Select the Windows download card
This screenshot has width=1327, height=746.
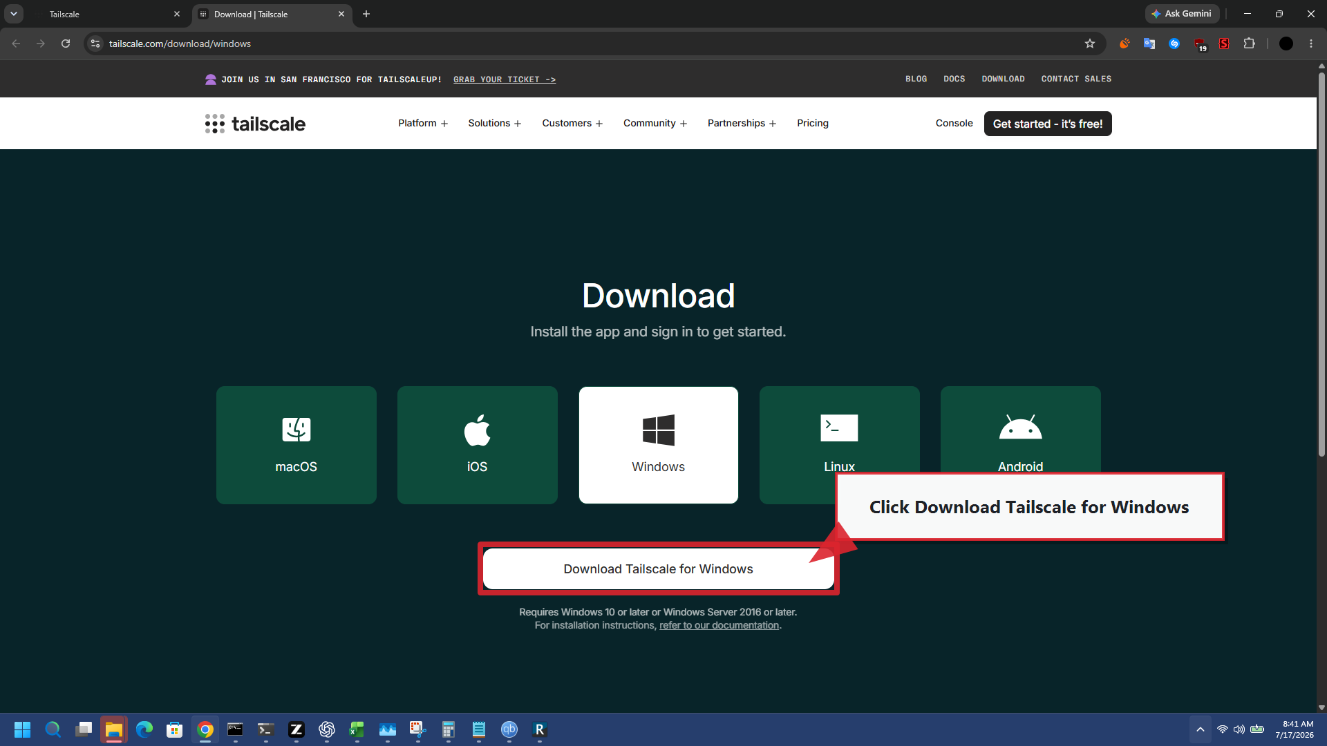pyautogui.click(x=658, y=445)
